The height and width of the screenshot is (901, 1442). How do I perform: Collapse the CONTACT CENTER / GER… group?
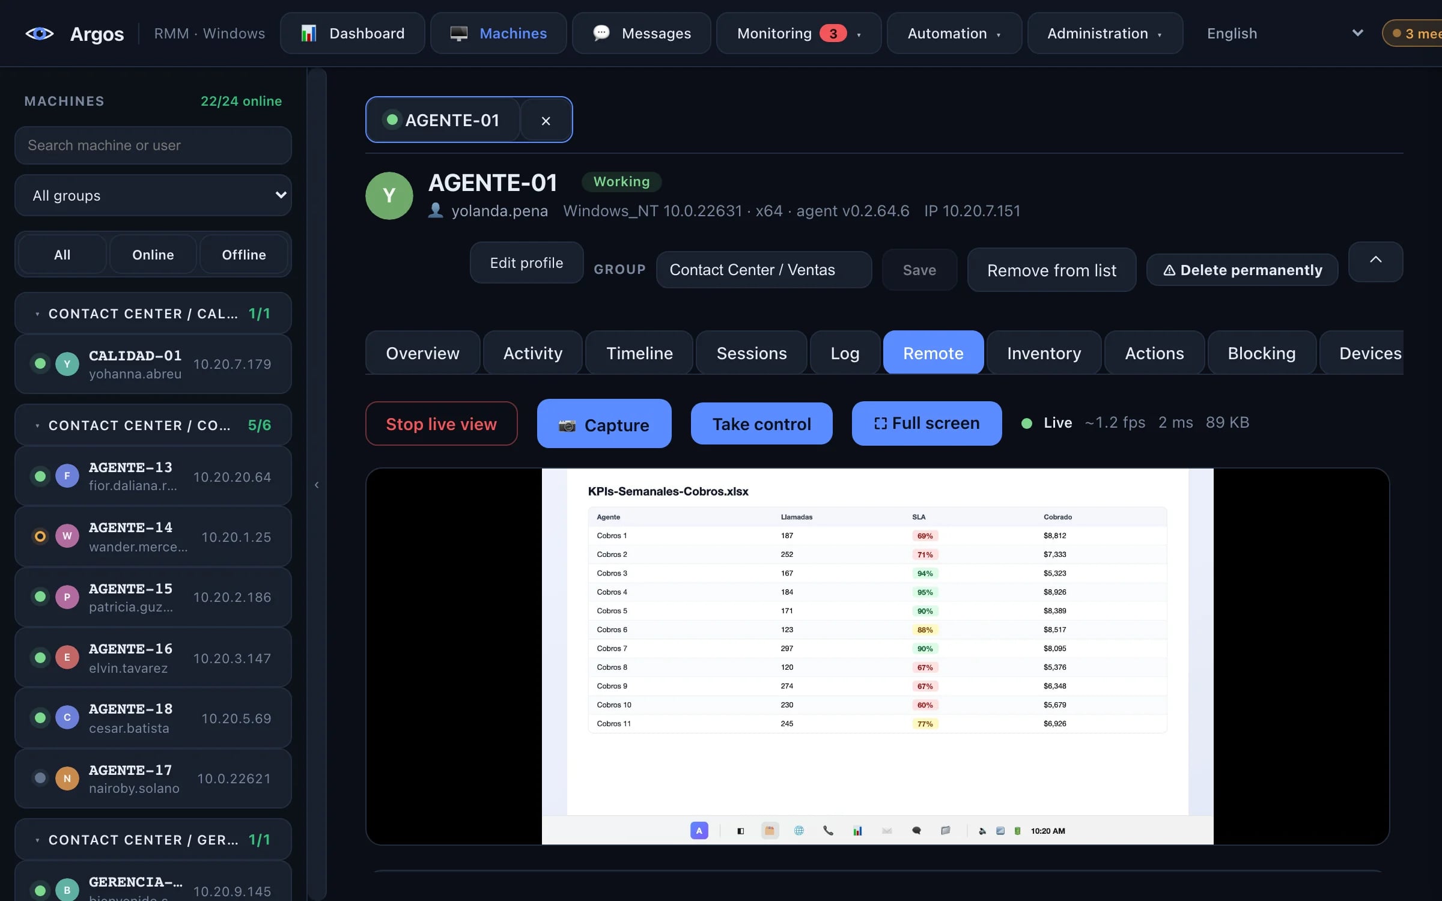tap(153, 839)
